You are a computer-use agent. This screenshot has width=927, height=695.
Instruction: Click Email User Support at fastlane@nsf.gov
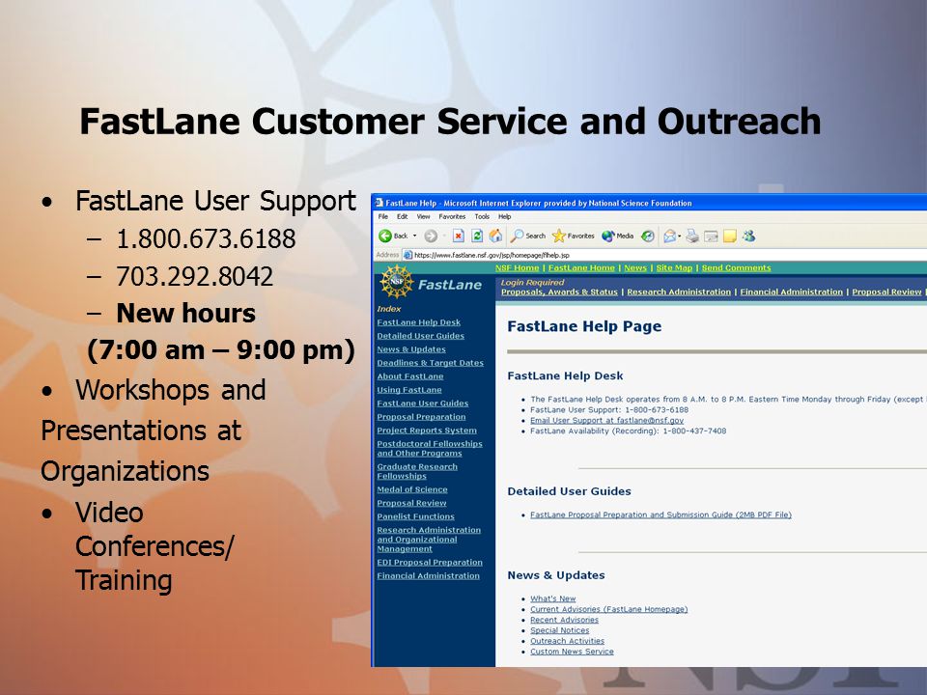[x=606, y=420]
